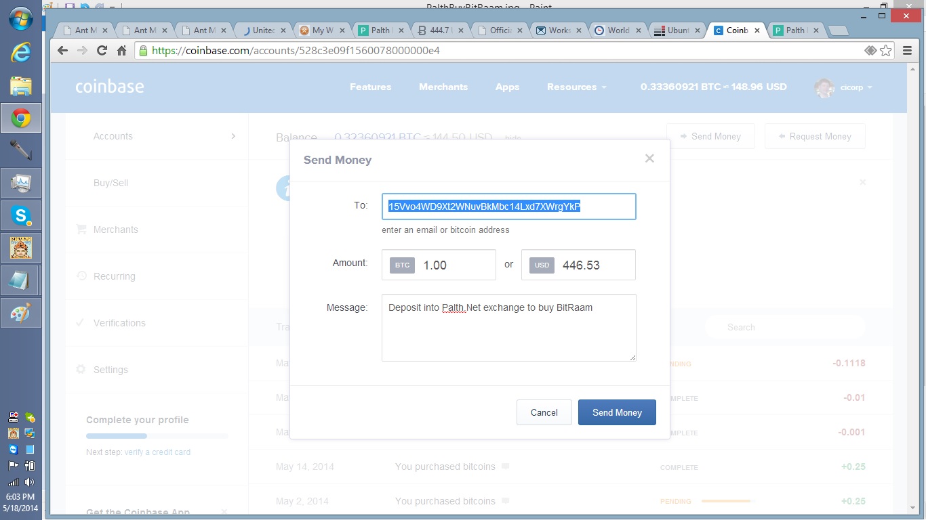The width and height of the screenshot is (926, 520).
Task: Cancel the Send Money dialog
Action: point(544,412)
